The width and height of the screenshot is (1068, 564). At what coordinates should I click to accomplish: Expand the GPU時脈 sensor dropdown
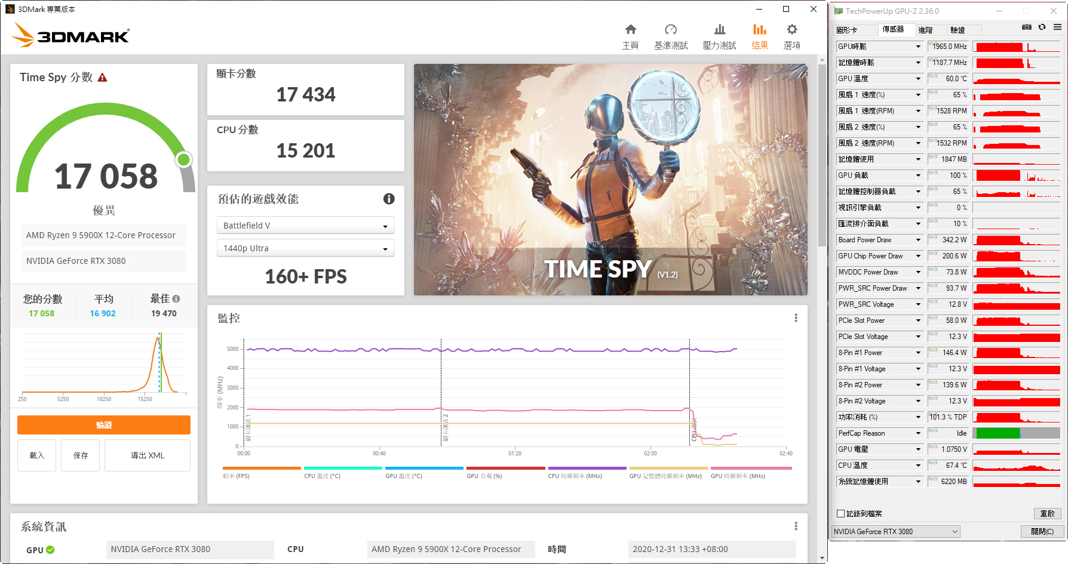pyautogui.click(x=918, y=47)
